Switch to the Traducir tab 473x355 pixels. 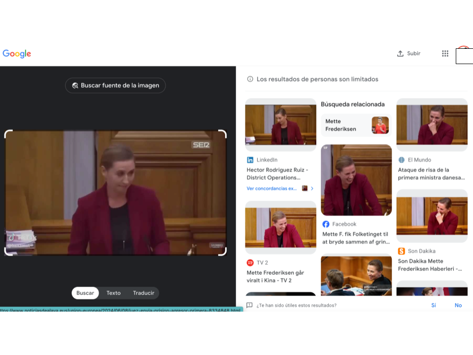pyautogui.click(x=143, y=293)
